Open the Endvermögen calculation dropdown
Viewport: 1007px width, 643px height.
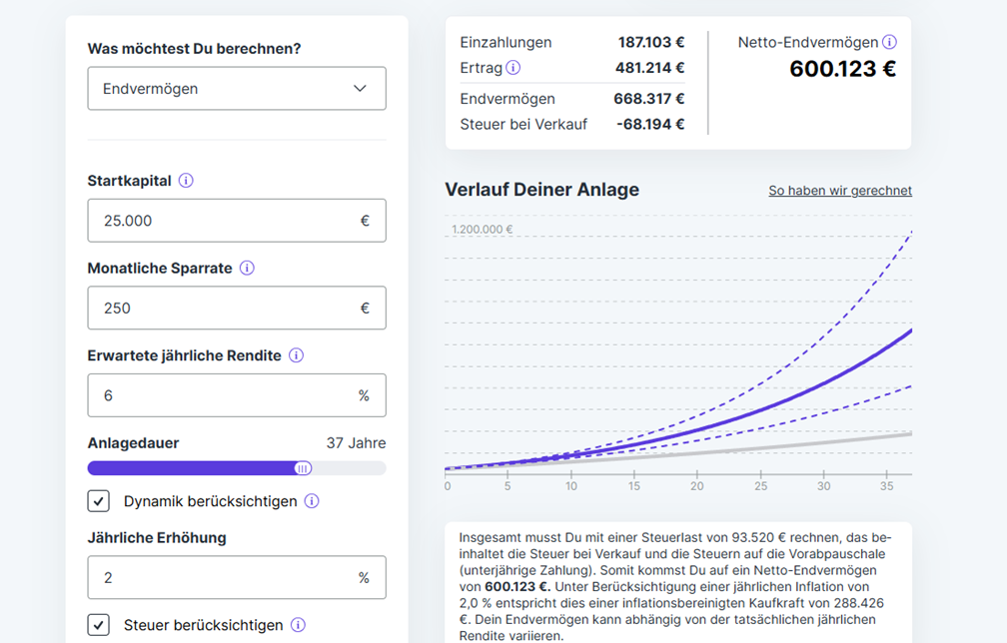click(x=236, y=89)
